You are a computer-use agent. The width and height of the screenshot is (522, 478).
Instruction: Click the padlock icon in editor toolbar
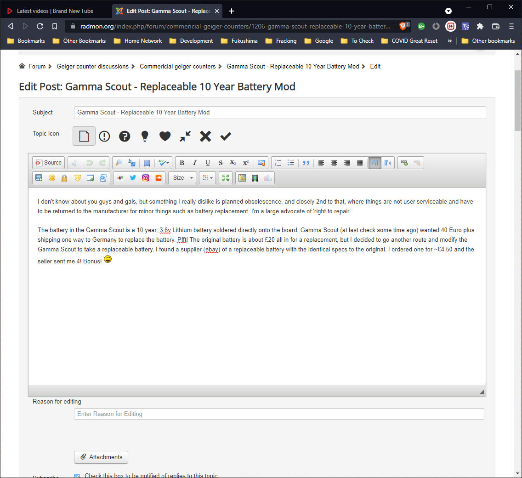tap(64, 178)
